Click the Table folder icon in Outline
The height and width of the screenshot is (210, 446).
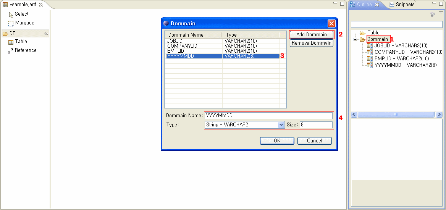(x=362, y=33)
